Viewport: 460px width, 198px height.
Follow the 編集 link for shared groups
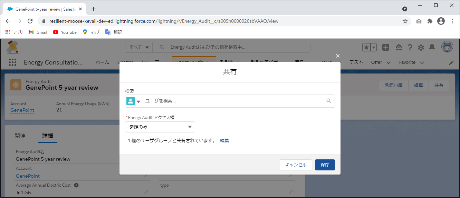click(224, 140)
